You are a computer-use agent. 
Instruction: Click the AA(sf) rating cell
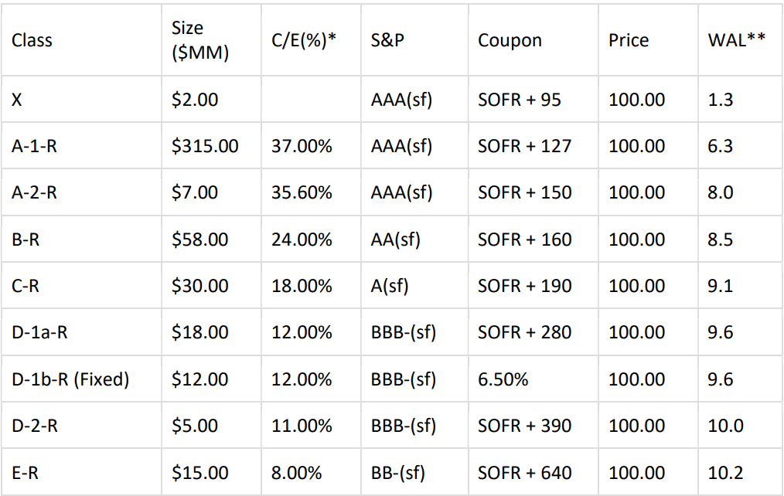point(395,240)
